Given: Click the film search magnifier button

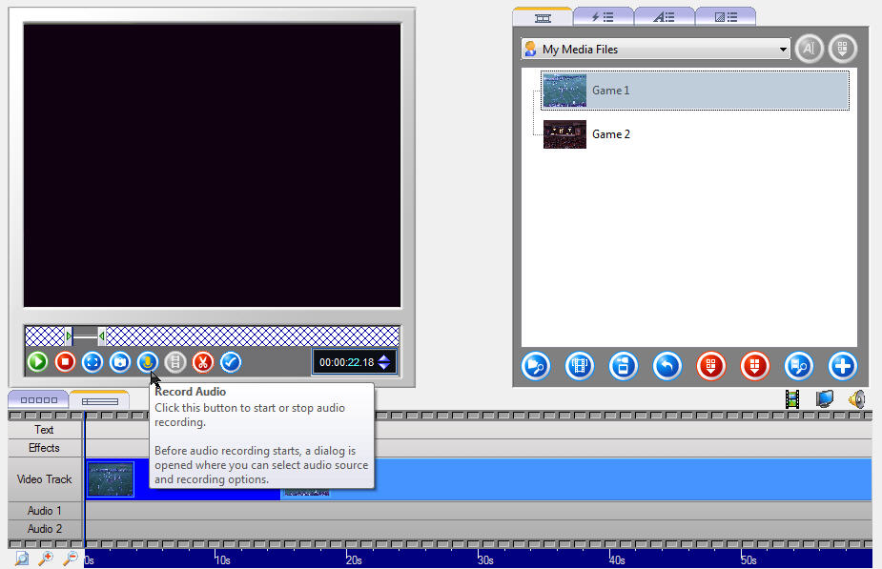Looking at the screenshot, I should [799, 366].
